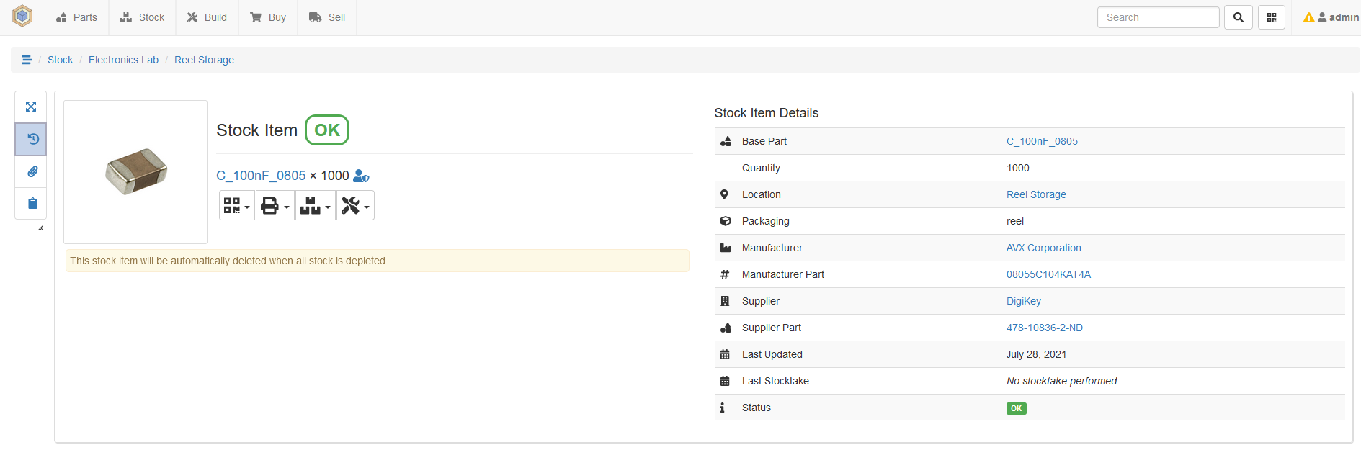Click the capacitor part thumbnail image
This screenshot has width=1361, height=450.
(x=135, y=171)
